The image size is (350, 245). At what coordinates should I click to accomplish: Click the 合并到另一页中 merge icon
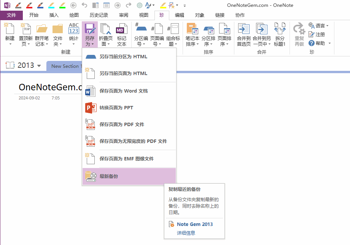[262, 29]
